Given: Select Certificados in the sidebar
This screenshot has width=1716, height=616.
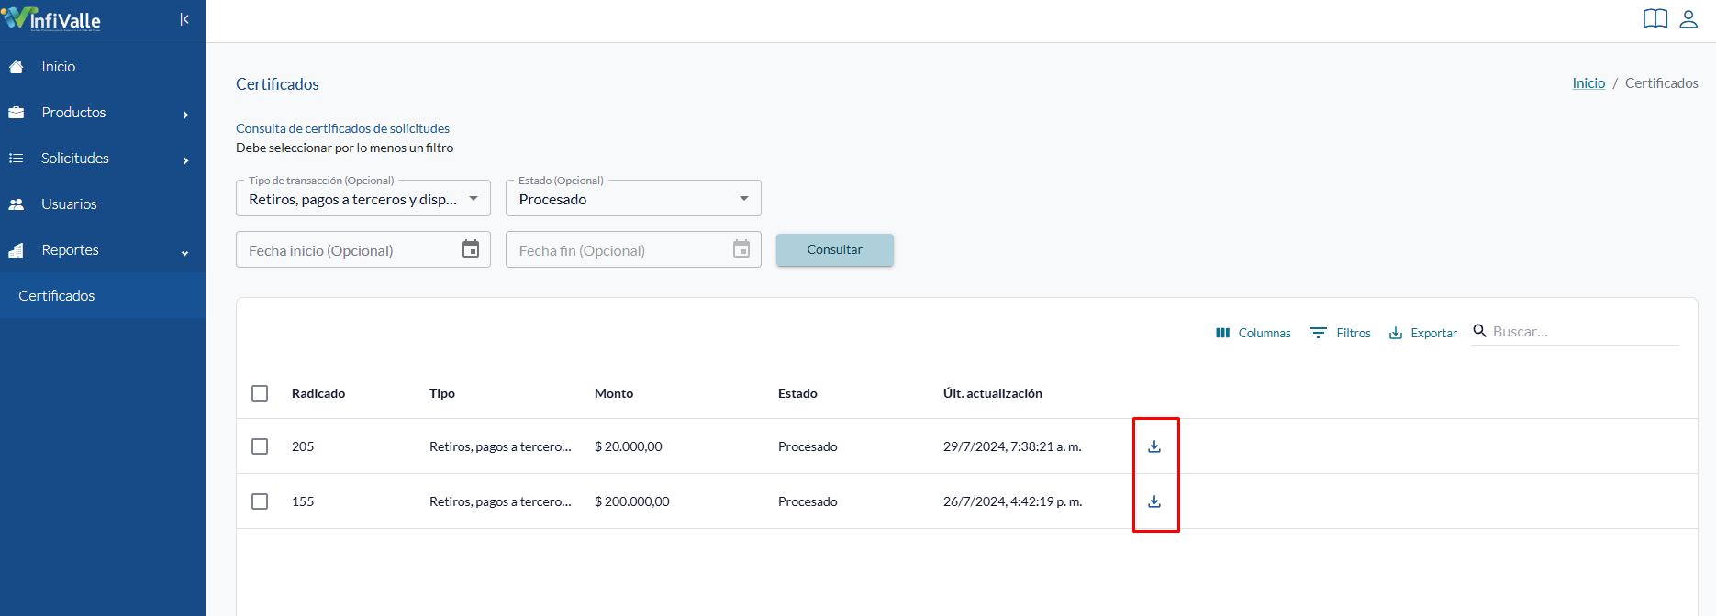Looking at the screenshot, I should tap(103, 295).
